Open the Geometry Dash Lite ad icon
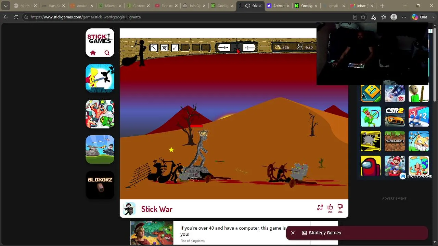This screenshot has height=246, width=438. [x=371, y=93]
